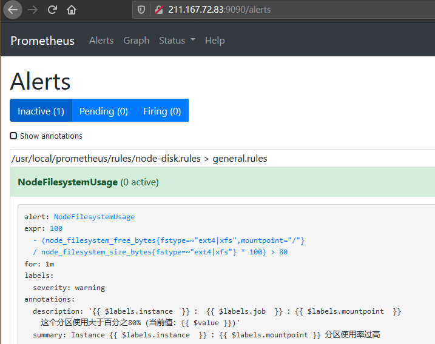
Task: Open the Help navigation item
Action: click(215, 41)
